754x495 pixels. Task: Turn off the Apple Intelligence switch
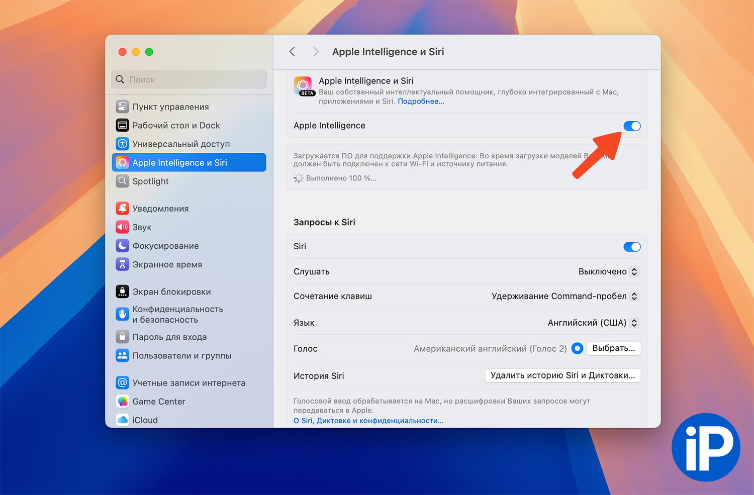tap(632, 126)
